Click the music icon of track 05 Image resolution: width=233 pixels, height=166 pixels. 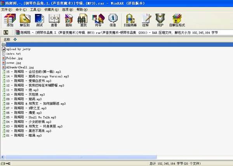(4, 117)
